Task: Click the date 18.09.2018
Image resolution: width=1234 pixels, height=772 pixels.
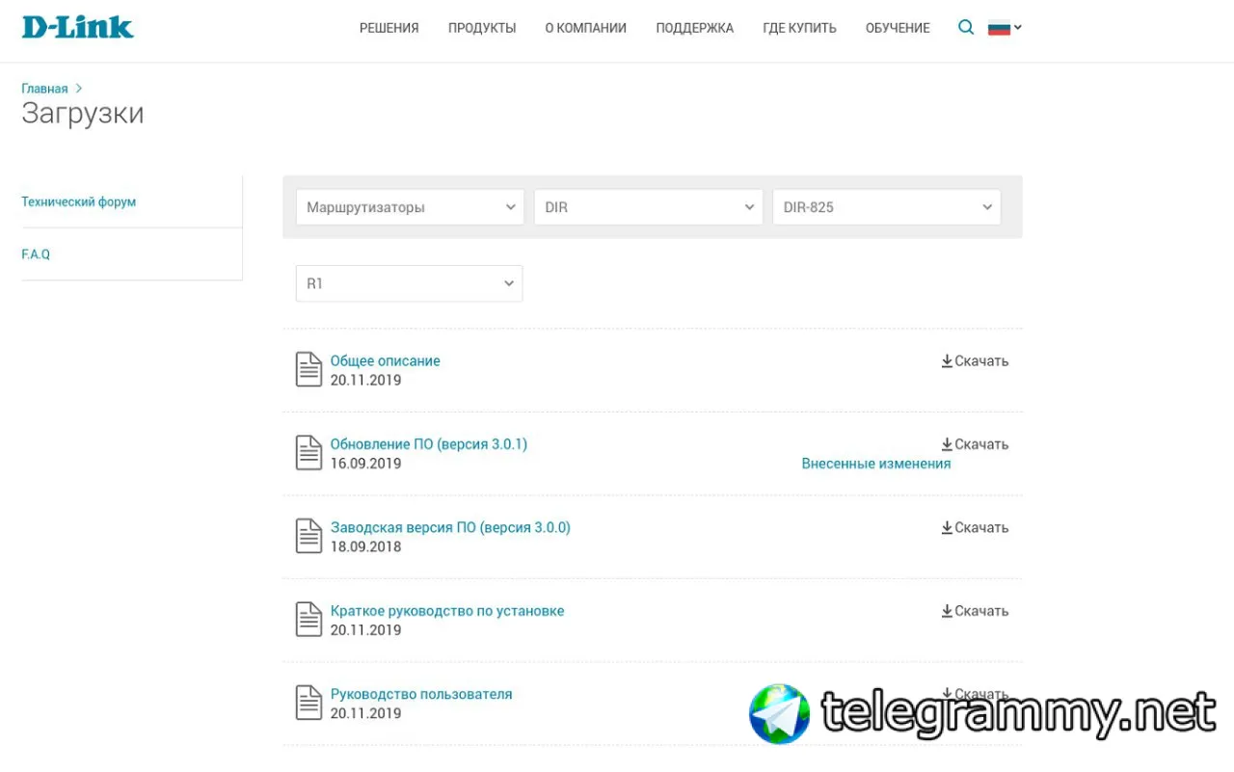Action: (x=366, y=546)
